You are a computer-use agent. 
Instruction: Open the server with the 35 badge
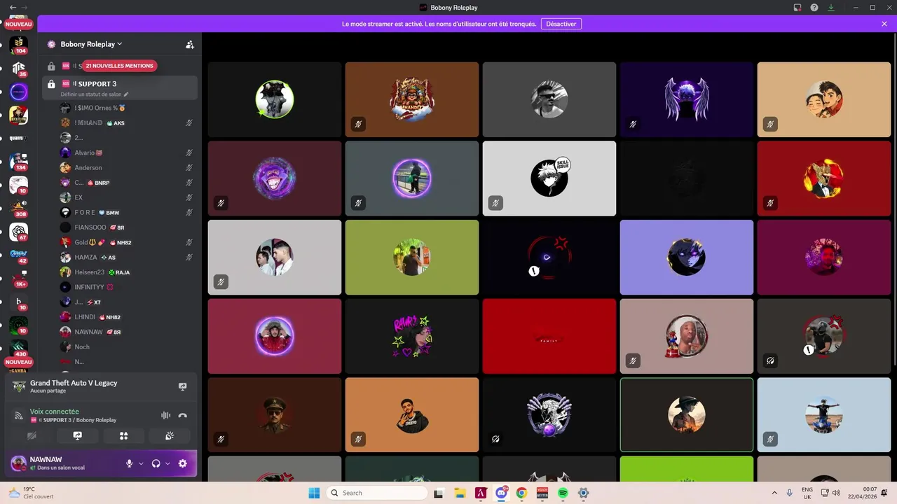(19, 68)
